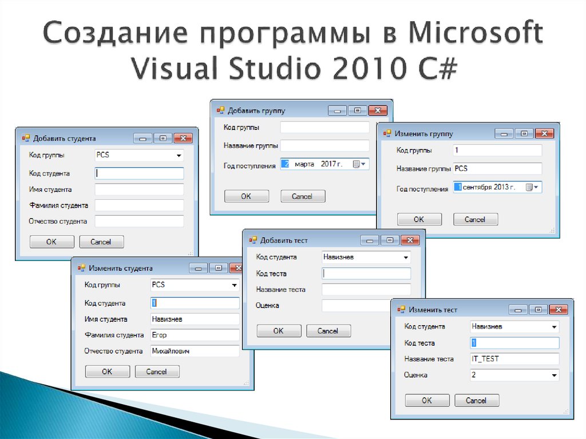586x439 pixels.
Task: Click Cancel in Изменить группу window
Action: point(476,220)
